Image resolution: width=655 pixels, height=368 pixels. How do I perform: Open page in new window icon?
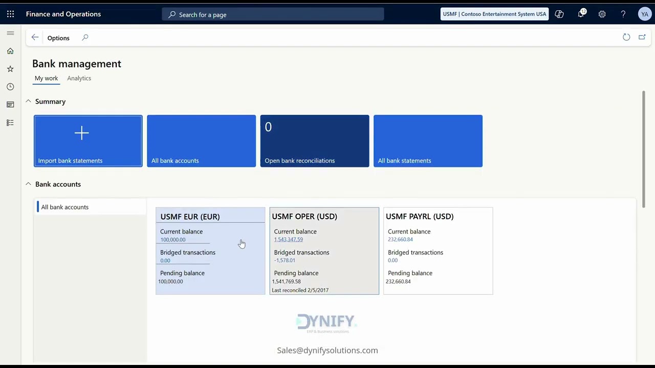[642, 37]
